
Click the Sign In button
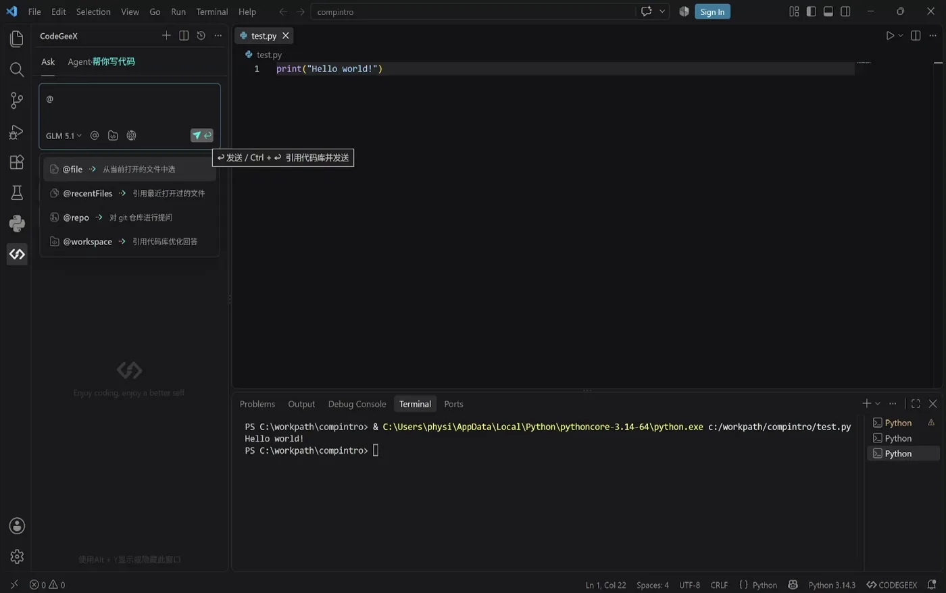pyautogui.click(x=712, y=11)
